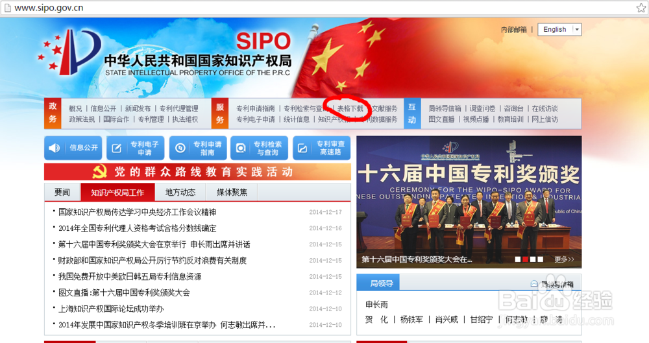Open 统计信息 menu item
This screenshot has width=649, height=343.
(x=297, y=119)
